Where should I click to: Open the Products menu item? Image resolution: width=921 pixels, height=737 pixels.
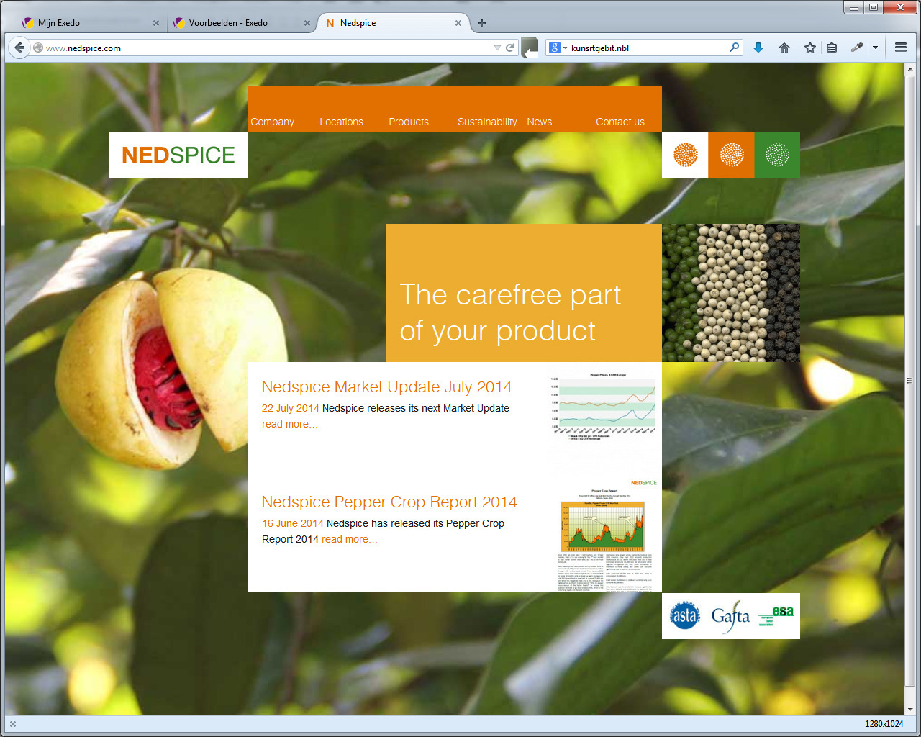pyautogui.click(x=409, y=122)
